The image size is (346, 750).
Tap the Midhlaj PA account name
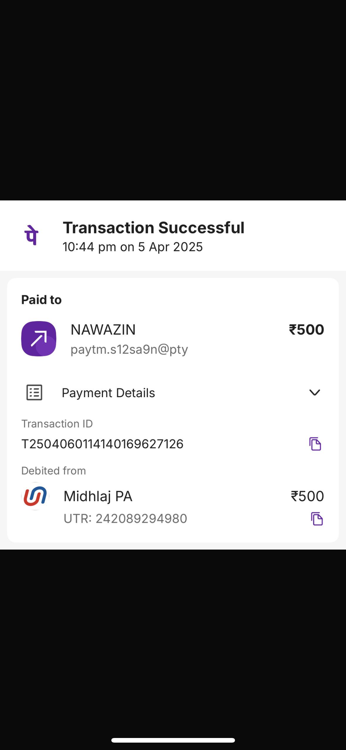tap(98, 496)
